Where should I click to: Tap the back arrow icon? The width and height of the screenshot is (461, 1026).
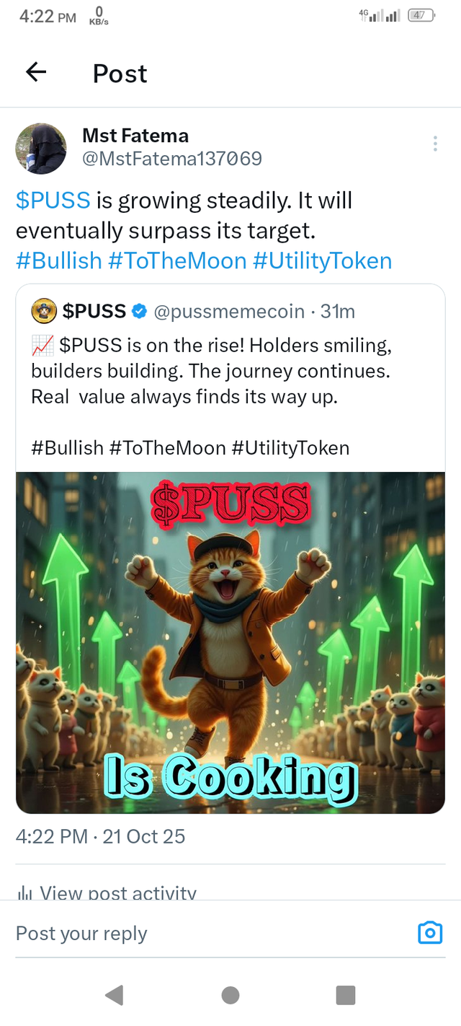click(36, 72)
